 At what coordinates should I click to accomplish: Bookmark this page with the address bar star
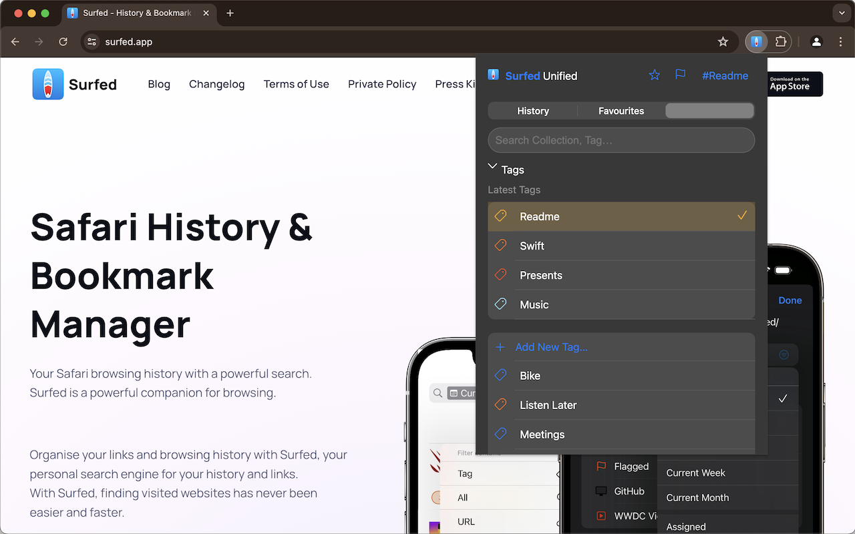[723, 41]
